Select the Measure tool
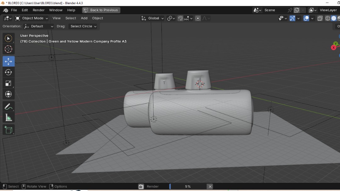The height and width of the screenshot is (191, 340). (x=8, y=118)
